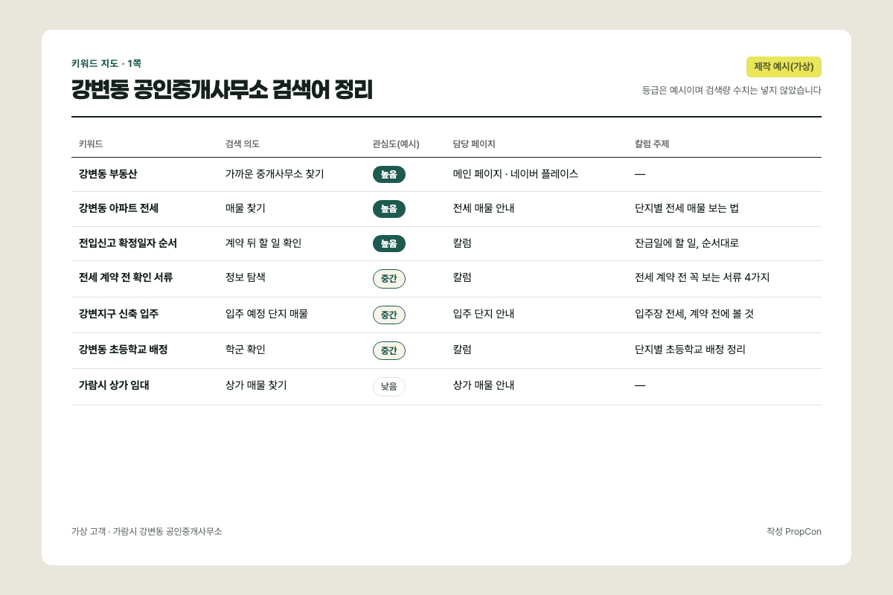Click the '높음' badge in the 강변동 부동산 row
The image size is (893, 595).
389,174
